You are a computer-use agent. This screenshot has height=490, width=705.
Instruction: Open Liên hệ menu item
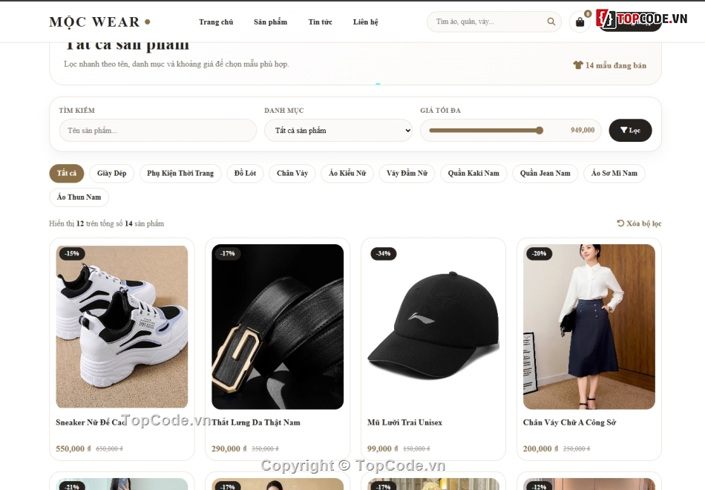(x=365, y=22)
